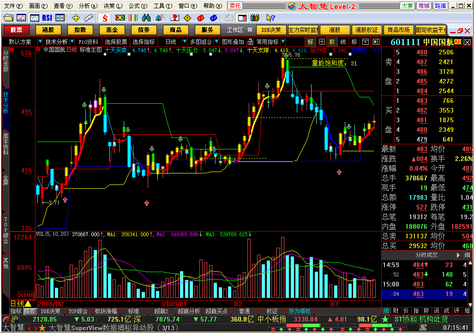Screen dimensions: 474x333
Task: Toggle the 细 detail button beside 分时成交
Action: [467, 255]
